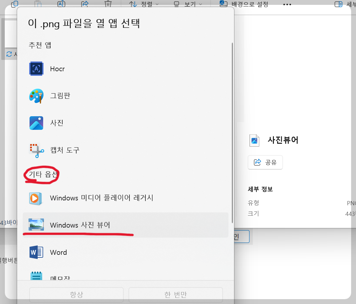Click the 크기 label in details

pos(253,213)
